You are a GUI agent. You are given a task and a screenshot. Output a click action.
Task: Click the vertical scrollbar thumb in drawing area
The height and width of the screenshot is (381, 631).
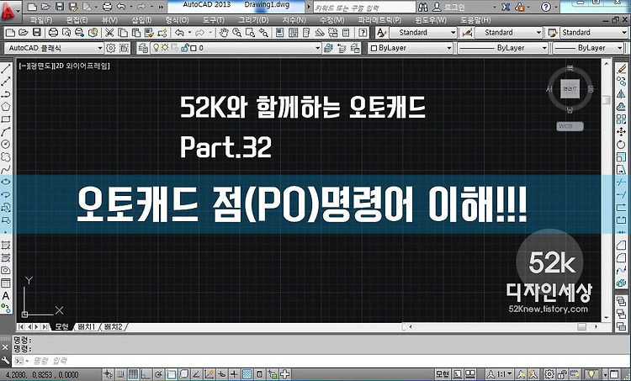coord(607,100)
